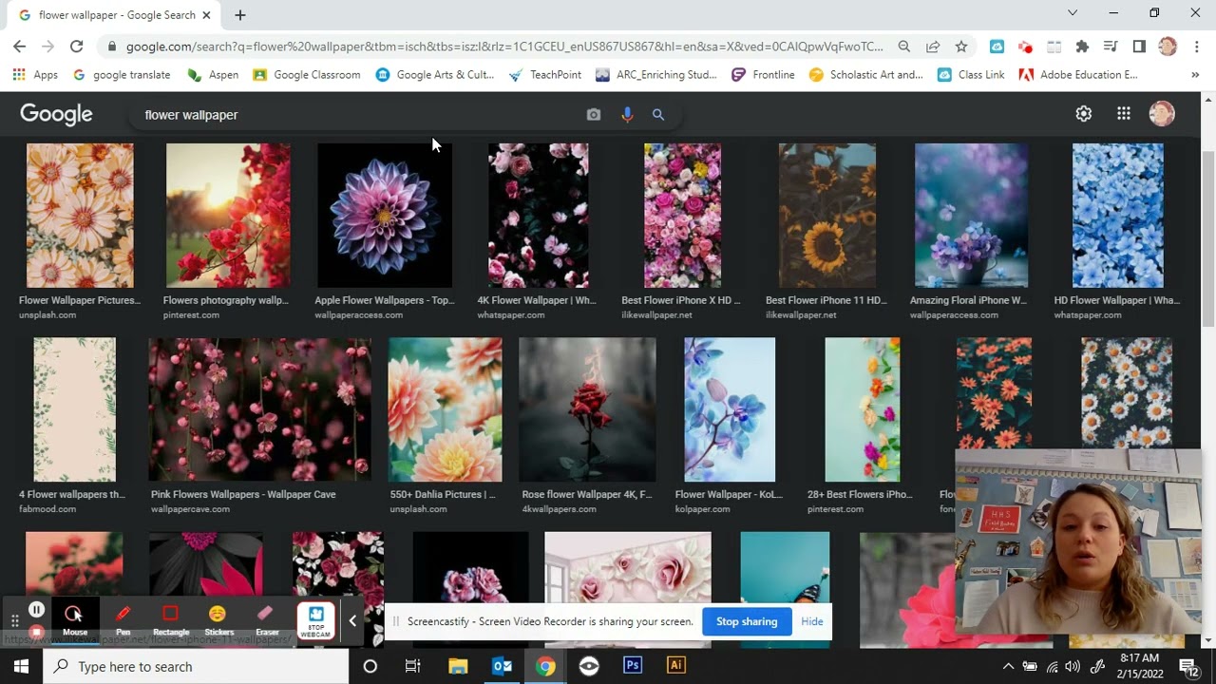Open the tab search dropdown arrow
This screenshot has width=1216, height=684.
tap(1073, 13)
